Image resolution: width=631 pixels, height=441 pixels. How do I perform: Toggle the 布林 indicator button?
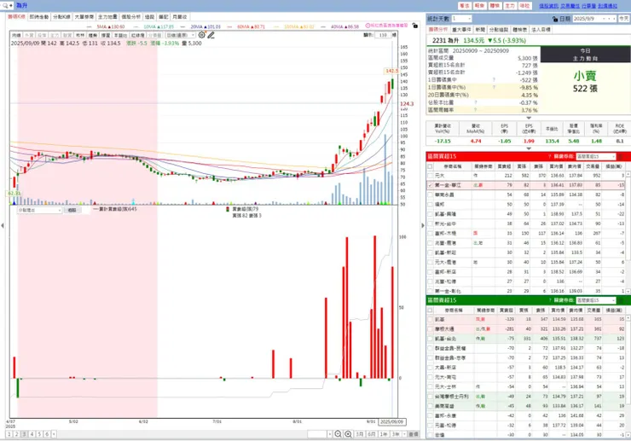pos(80,36)
